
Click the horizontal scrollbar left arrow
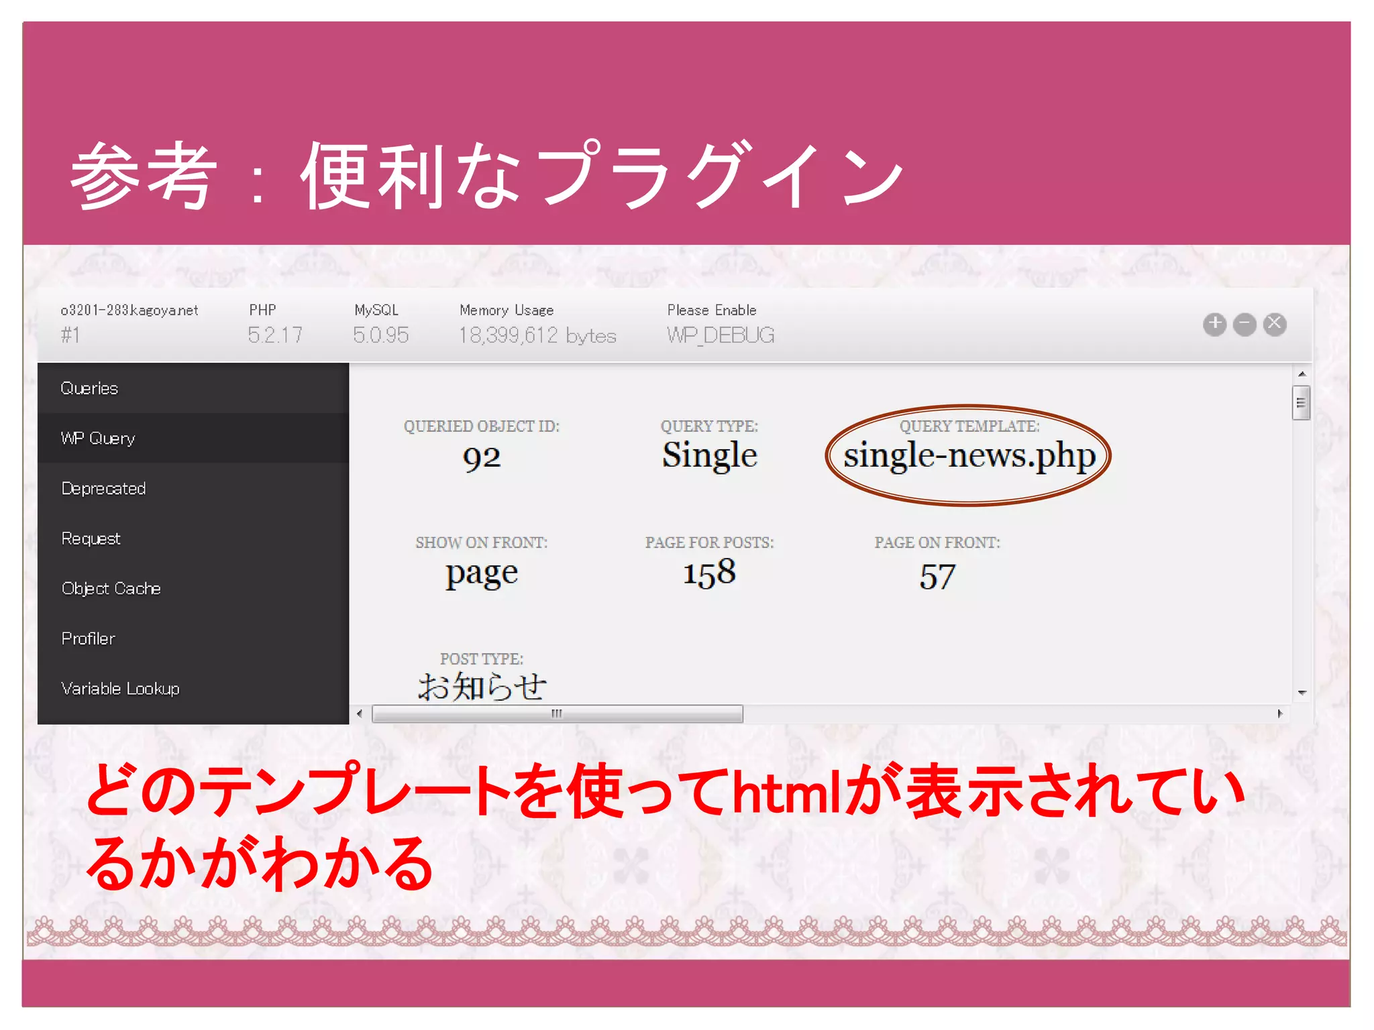click(360, 713)
